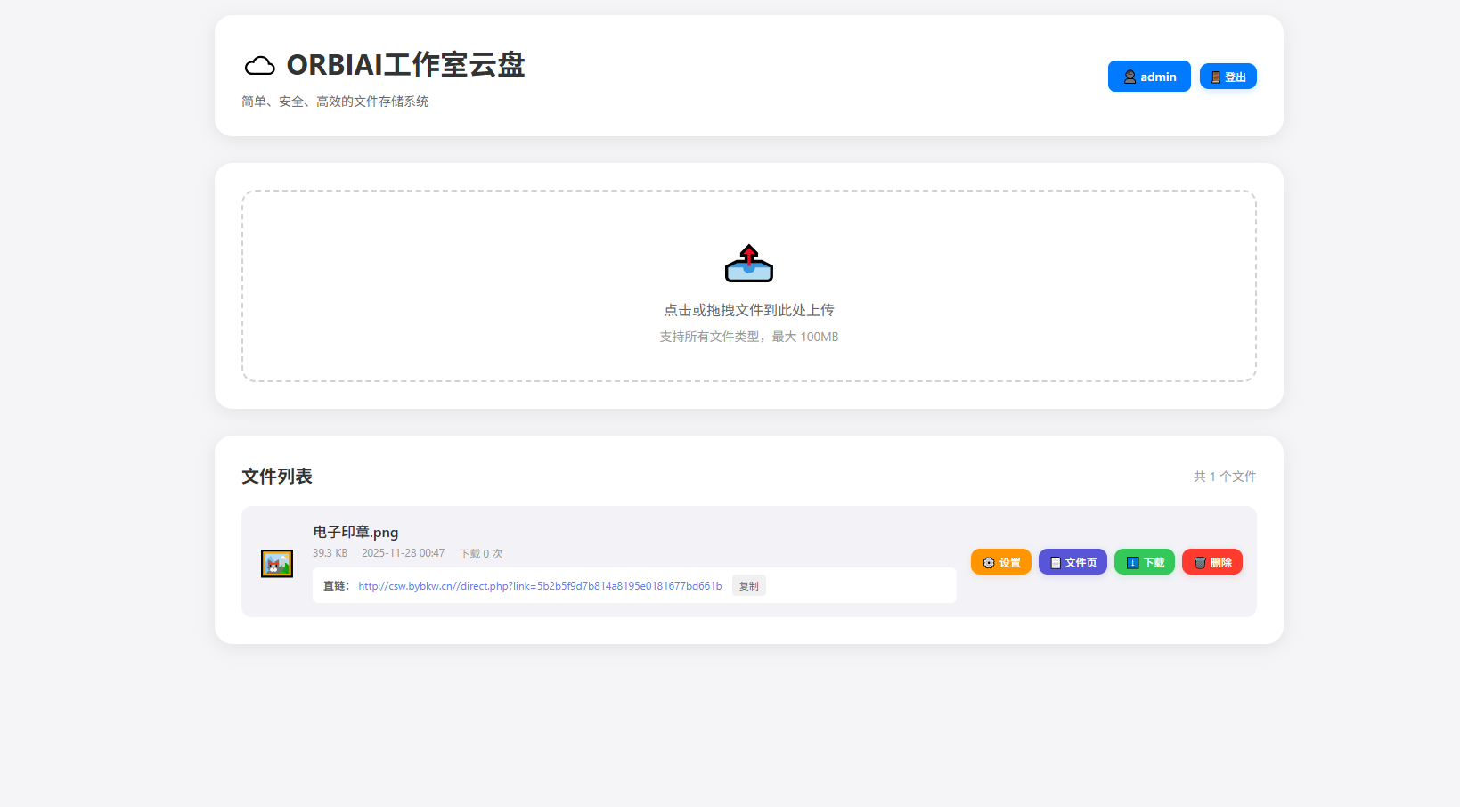The image size is (1460, 807).
Task: Click the 2025-11-28 00:47 upload timestamp
Action: point(403,553)
